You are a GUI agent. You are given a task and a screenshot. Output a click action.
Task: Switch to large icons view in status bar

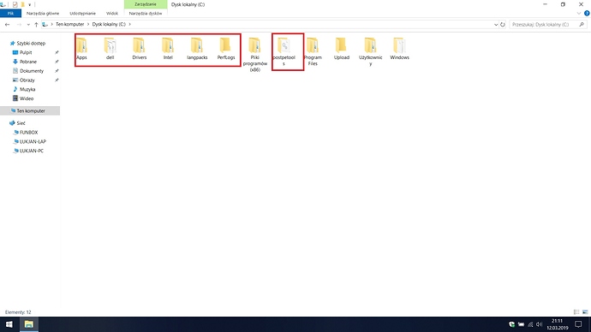coord(585,312)
